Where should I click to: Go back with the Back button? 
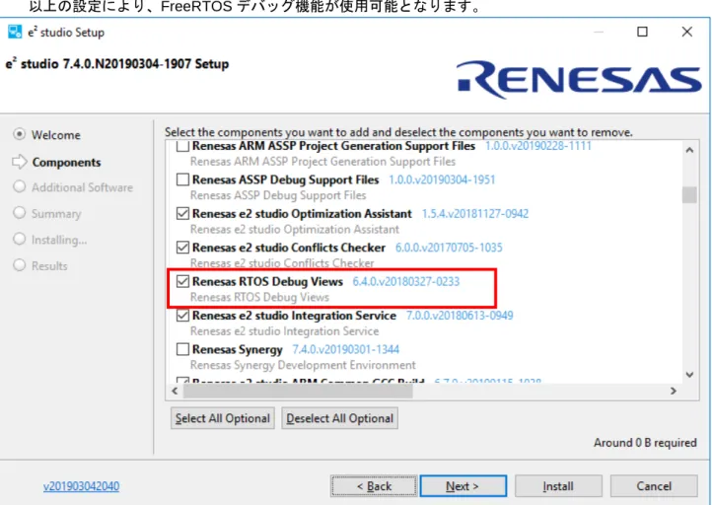(x=374, y=486)
